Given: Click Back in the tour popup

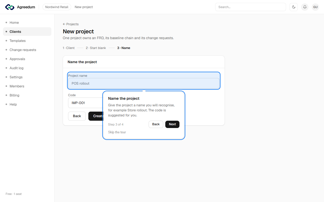Looking at the screenshot, I should [x=156, y=124].
